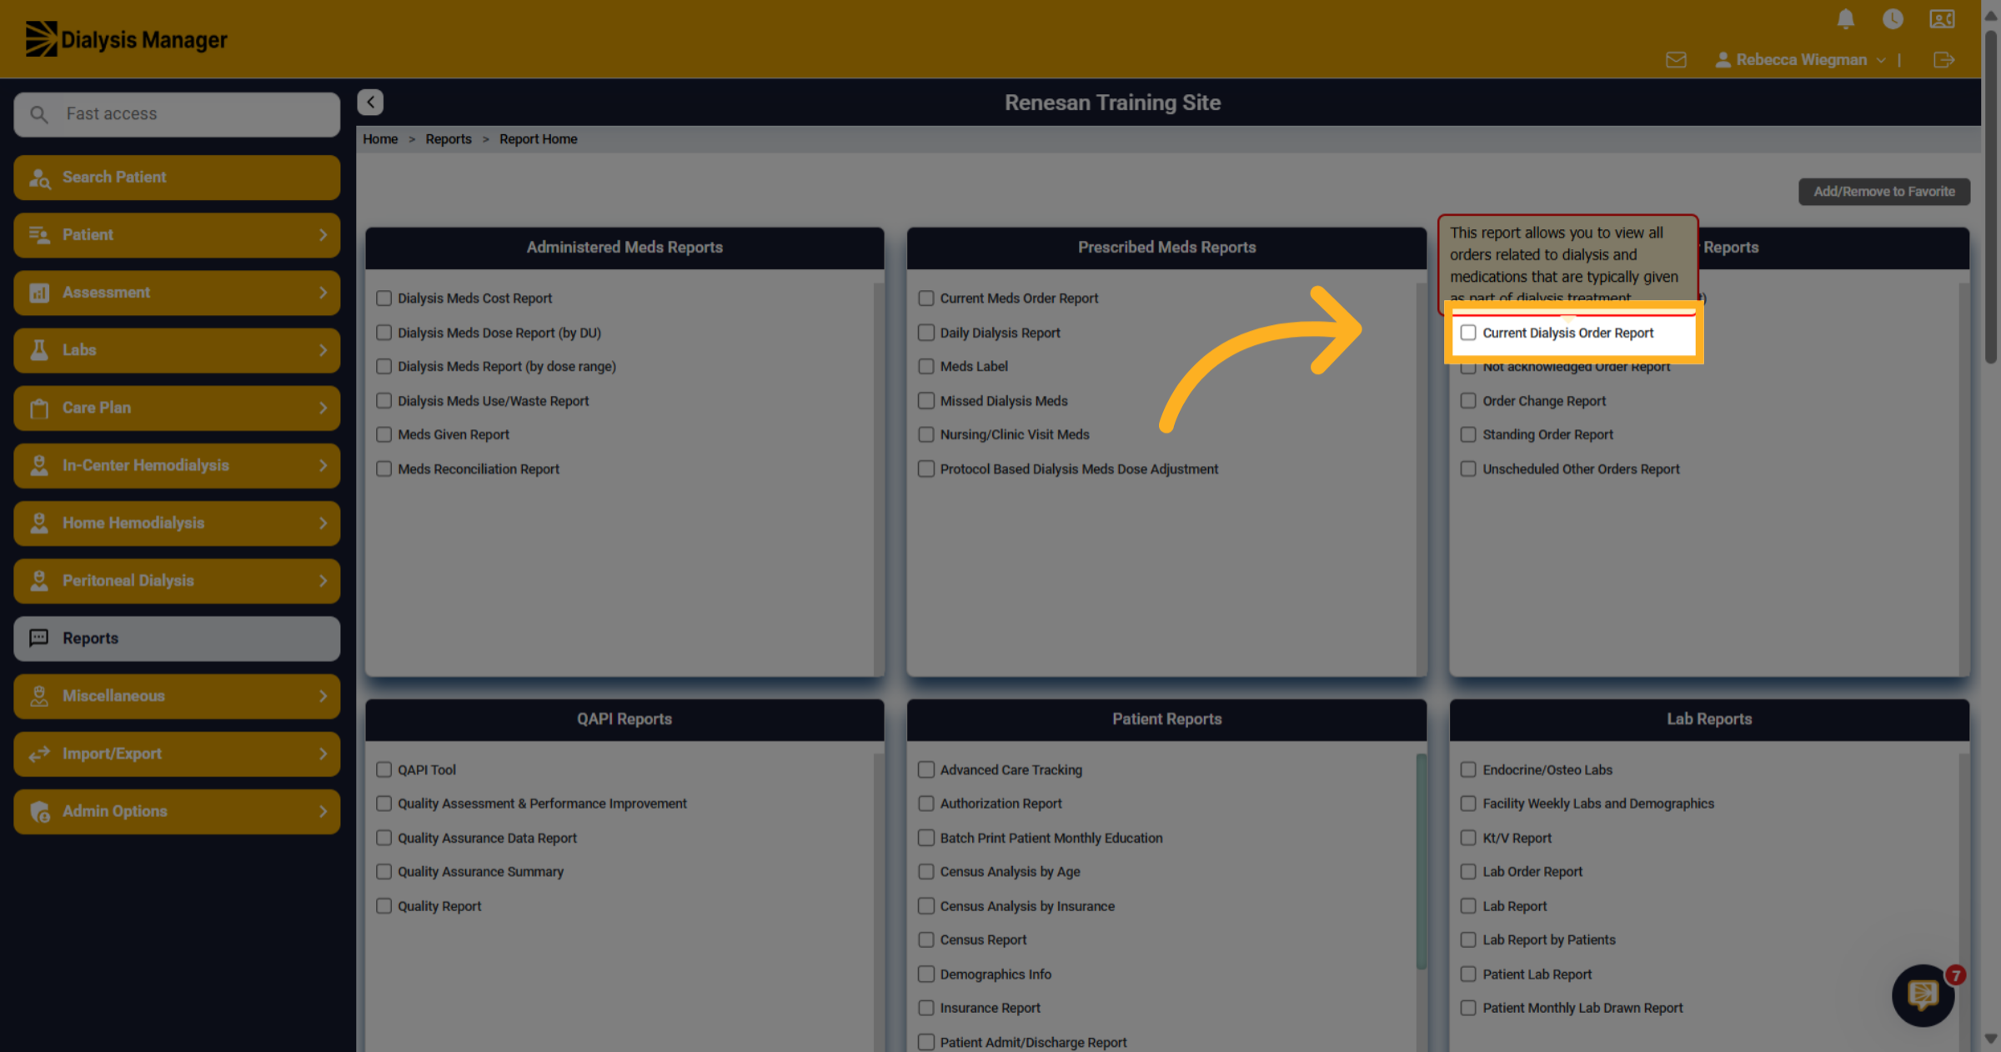Expand the In-Center Hemodialysis chevron
This screenshot has height=1052, width=2001.
[x=323, y=465]
